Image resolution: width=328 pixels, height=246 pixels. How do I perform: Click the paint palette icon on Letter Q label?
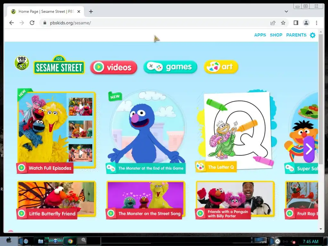[x=200, y=167]
